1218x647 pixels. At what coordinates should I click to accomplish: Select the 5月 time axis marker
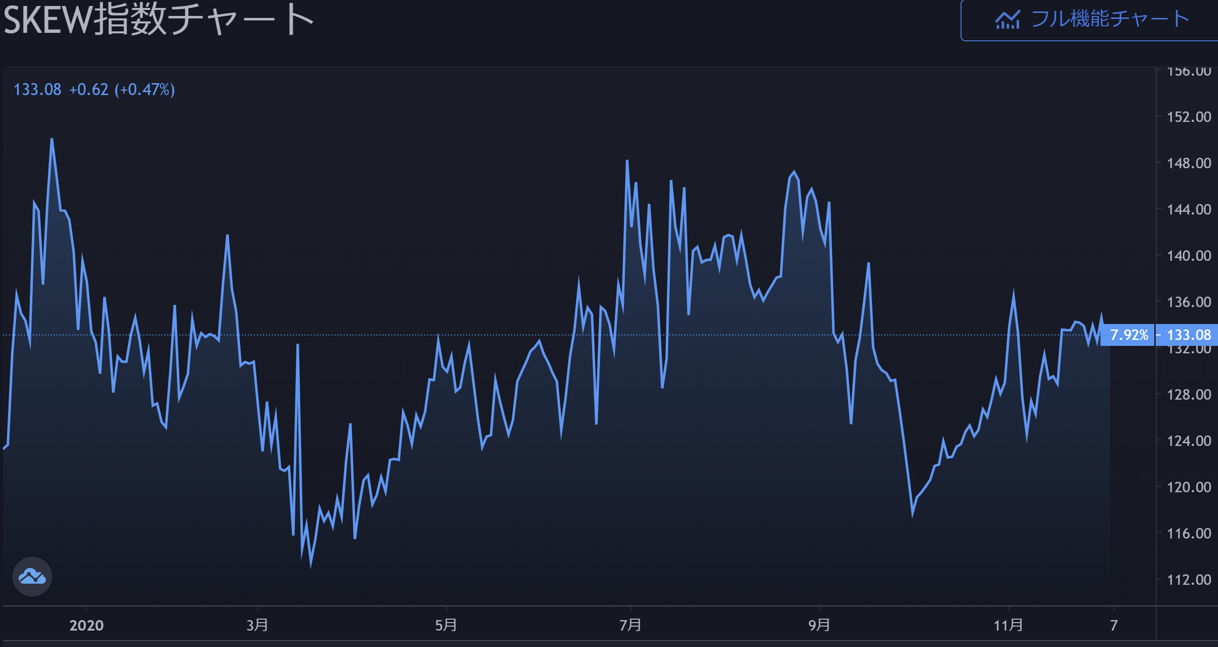pos(446,626)
